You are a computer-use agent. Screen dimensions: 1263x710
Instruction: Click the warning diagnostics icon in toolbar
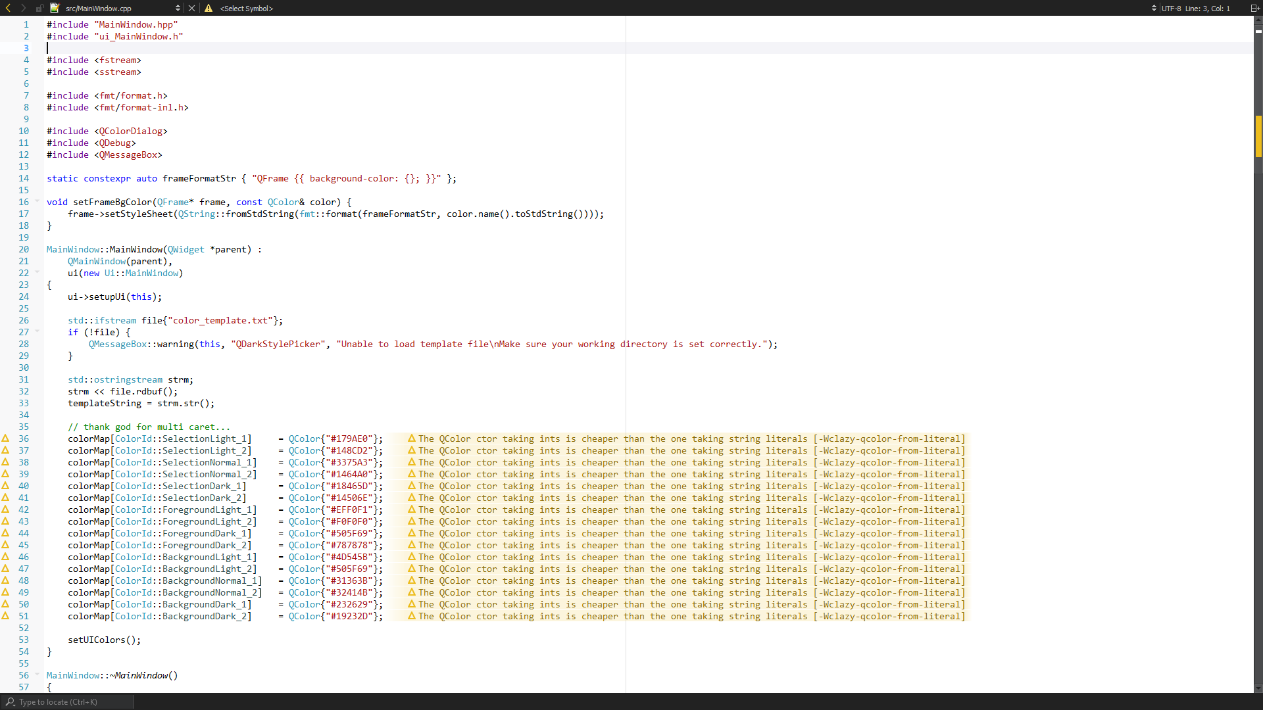coord(209,8)
